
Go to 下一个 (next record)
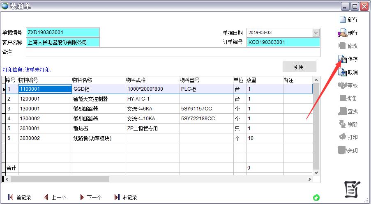82,197
